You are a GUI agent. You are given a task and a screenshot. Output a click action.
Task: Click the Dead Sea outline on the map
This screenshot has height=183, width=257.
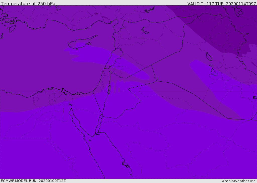tap(109, 90)
